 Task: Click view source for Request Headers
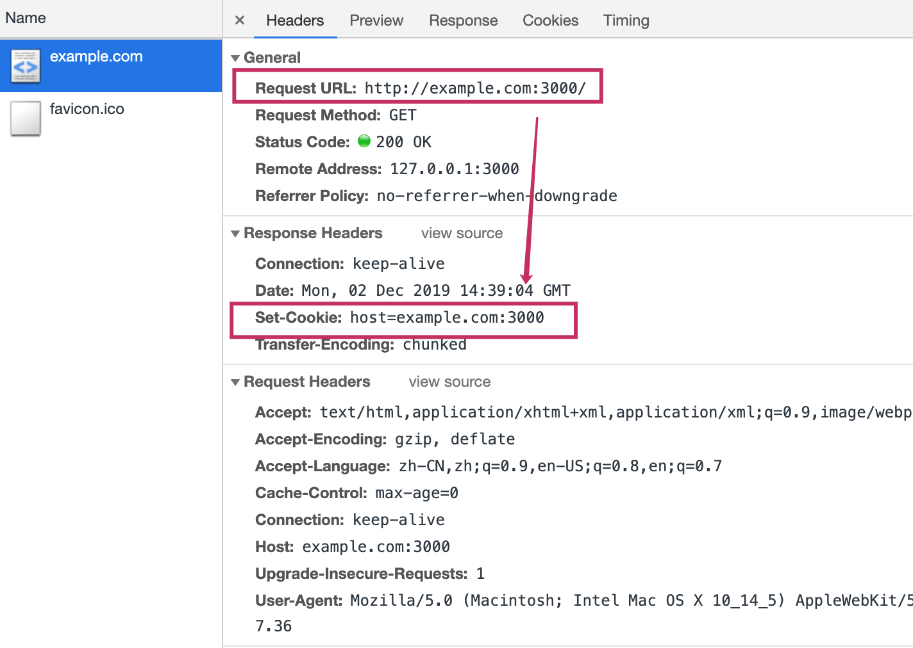[x=449, y=382]
